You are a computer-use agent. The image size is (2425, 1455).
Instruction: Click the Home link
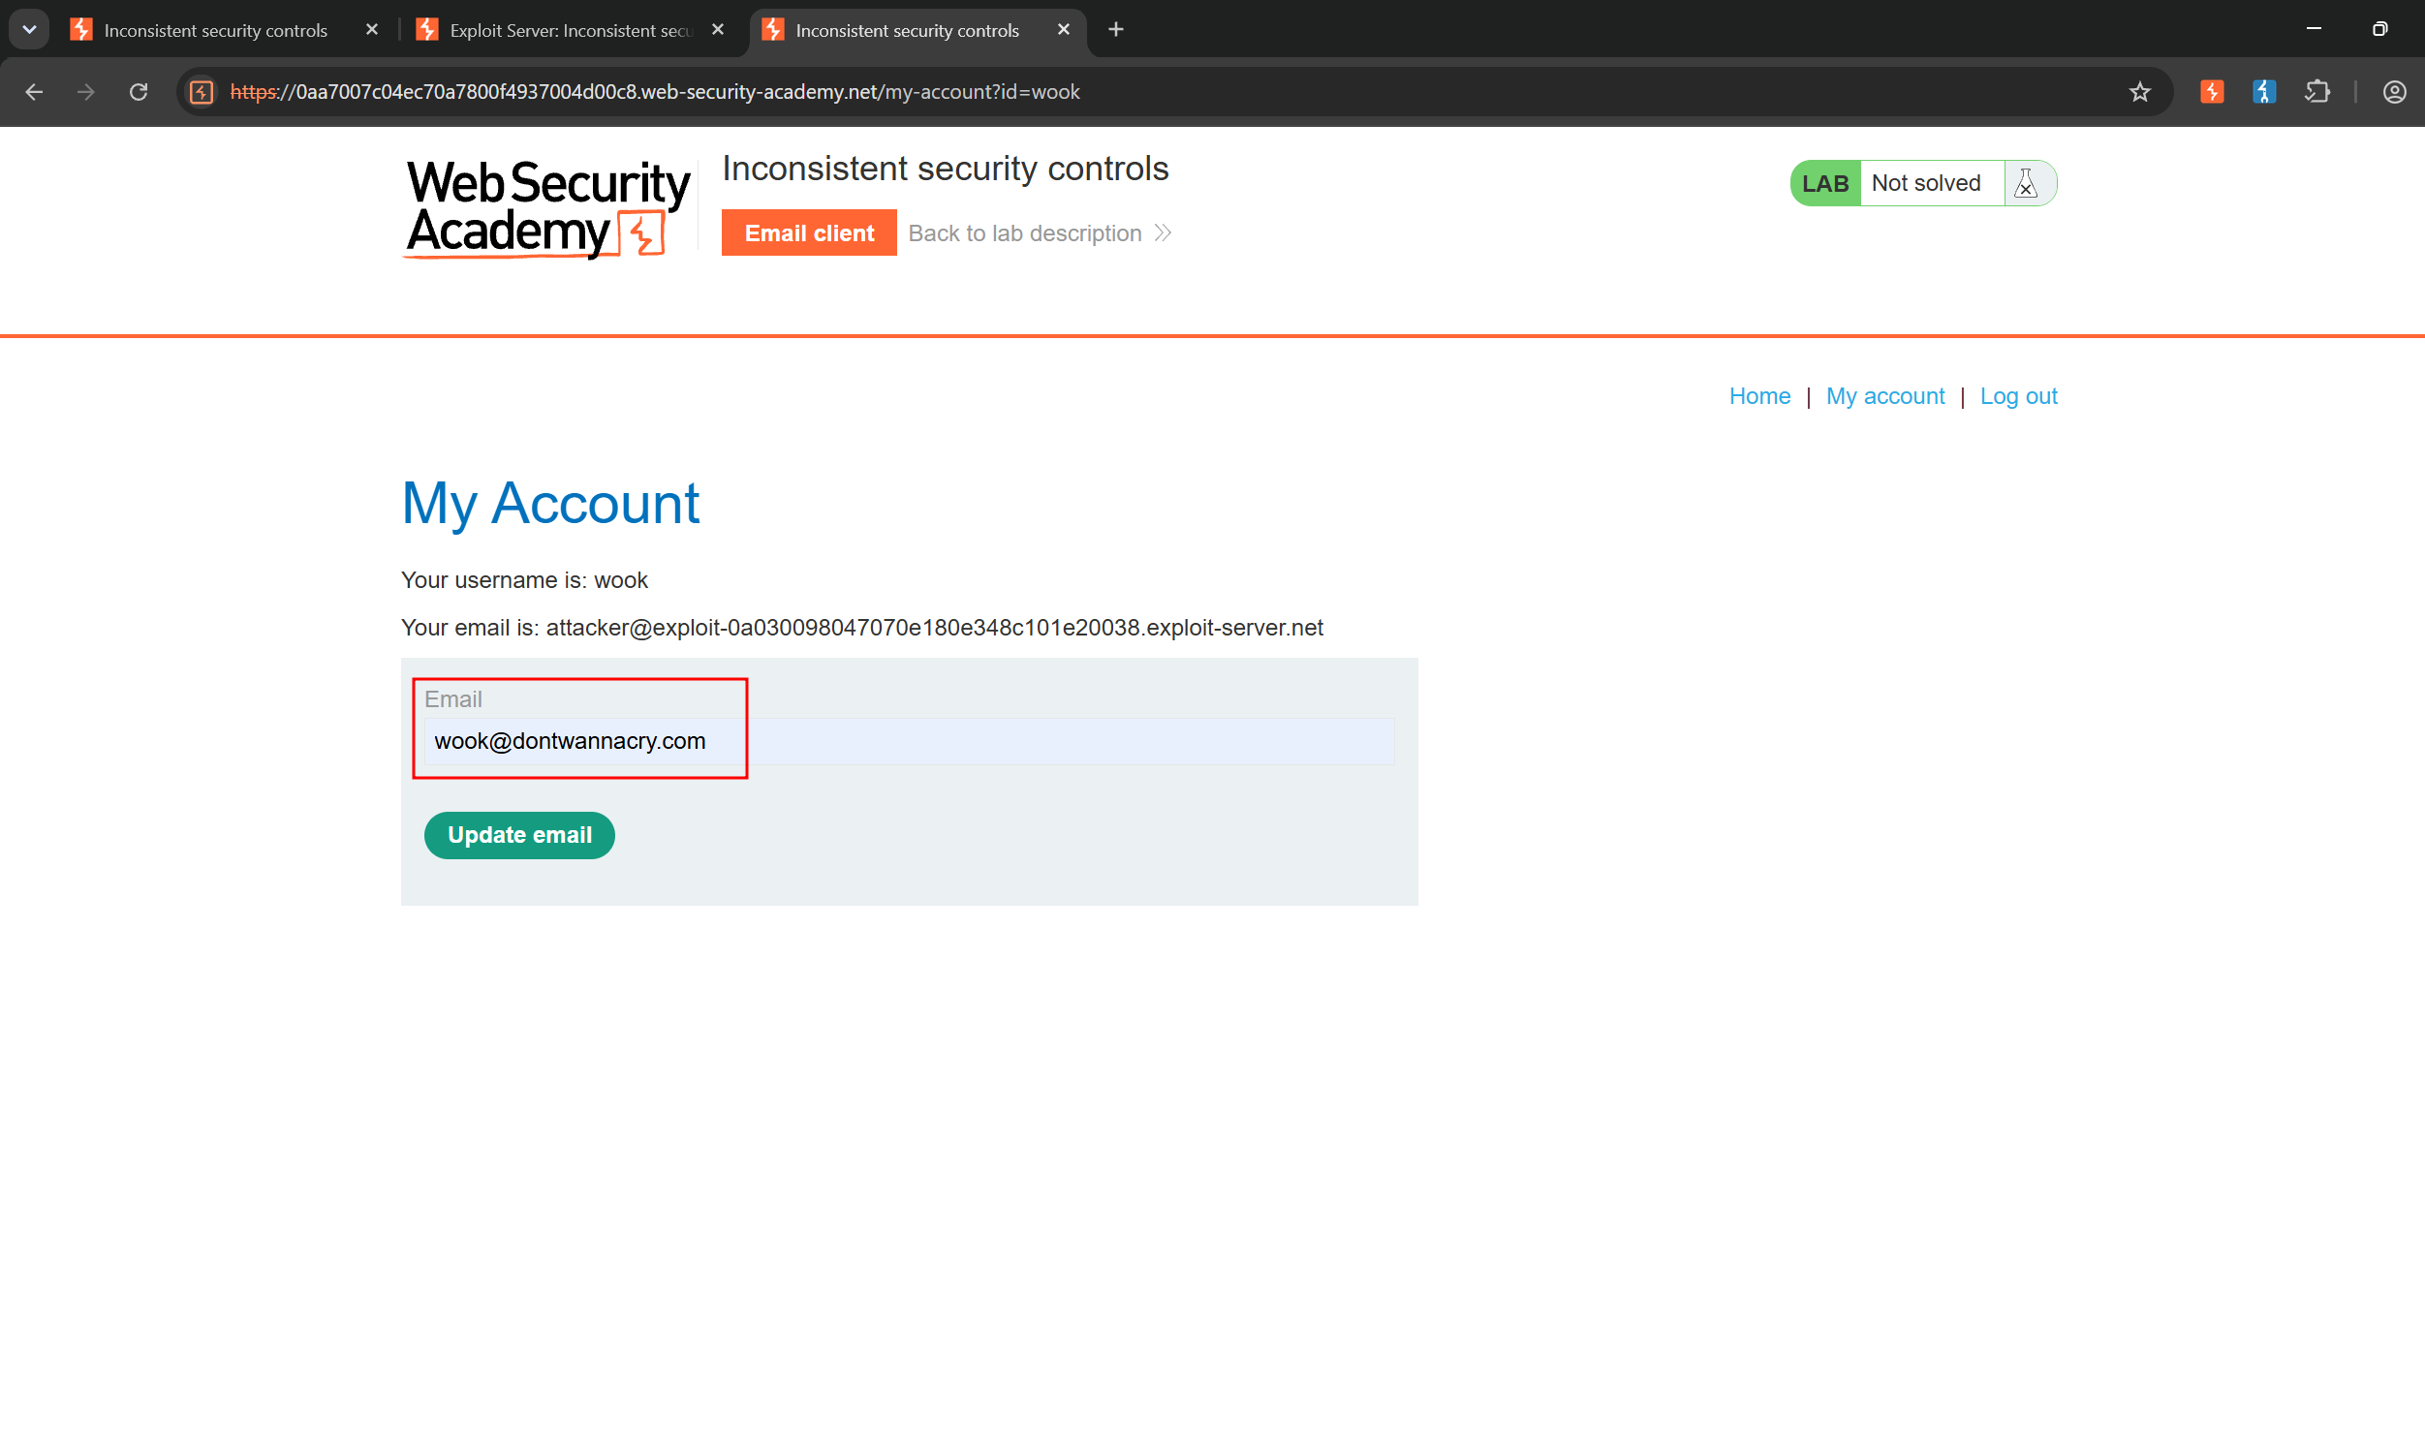(1759, 396)
